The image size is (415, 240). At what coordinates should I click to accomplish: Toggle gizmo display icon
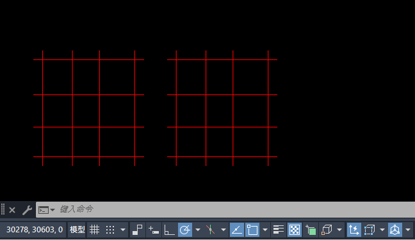click(x=395, y=230)
